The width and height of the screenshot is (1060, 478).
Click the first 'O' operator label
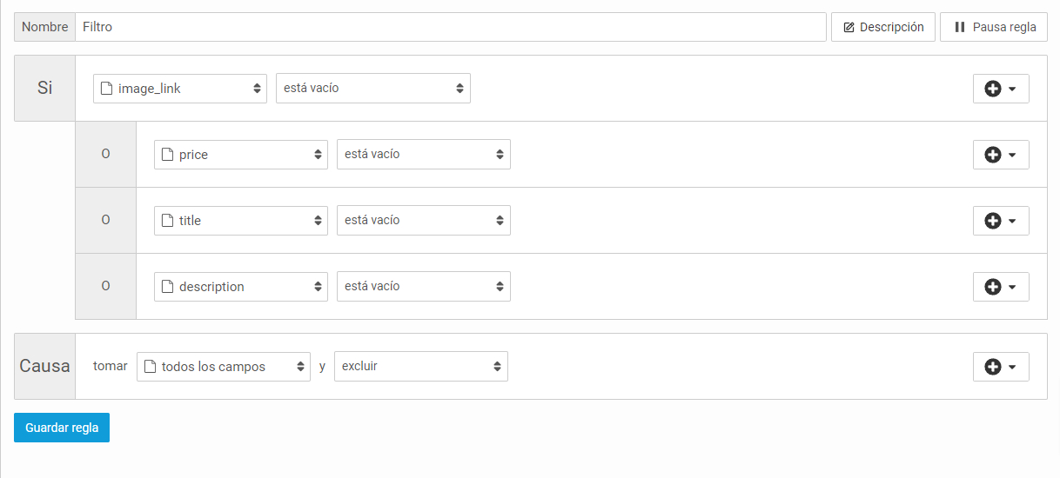105,155
